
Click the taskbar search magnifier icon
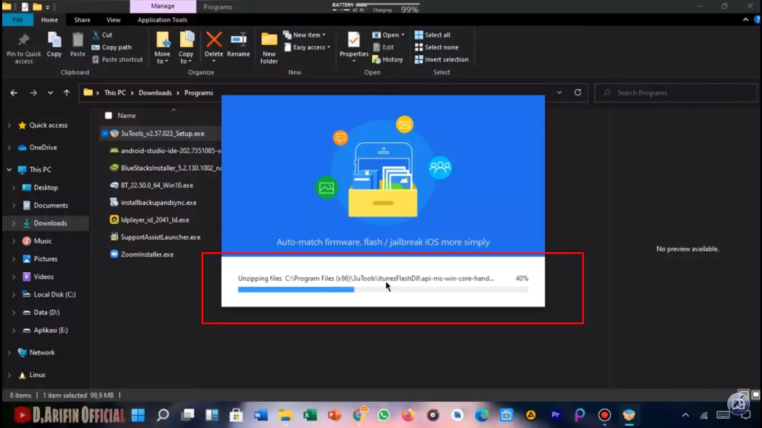point(163,415)
